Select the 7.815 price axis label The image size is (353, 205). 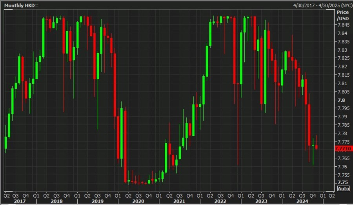(343, 75)
